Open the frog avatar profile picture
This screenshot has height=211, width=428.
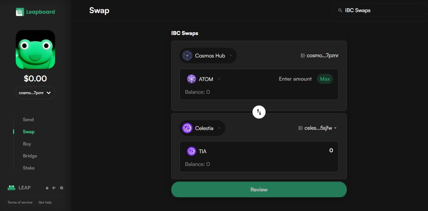[35, 50]
